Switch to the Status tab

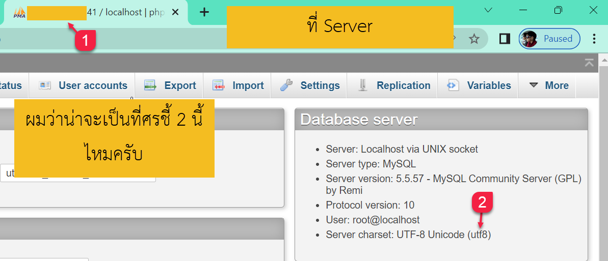pyautogui.click(x=10, y=85)
